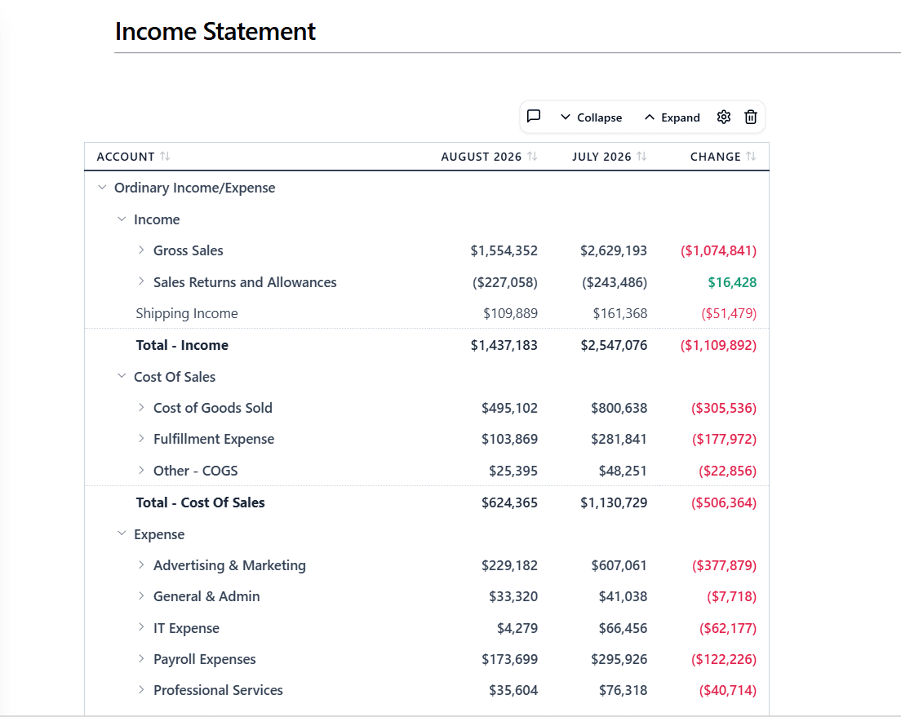
Task: Expand Payroll Expenses row
Action: (x=141, y=658)
